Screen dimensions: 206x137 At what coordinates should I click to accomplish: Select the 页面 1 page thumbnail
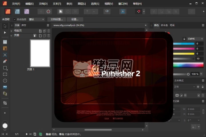click(40, 53)
